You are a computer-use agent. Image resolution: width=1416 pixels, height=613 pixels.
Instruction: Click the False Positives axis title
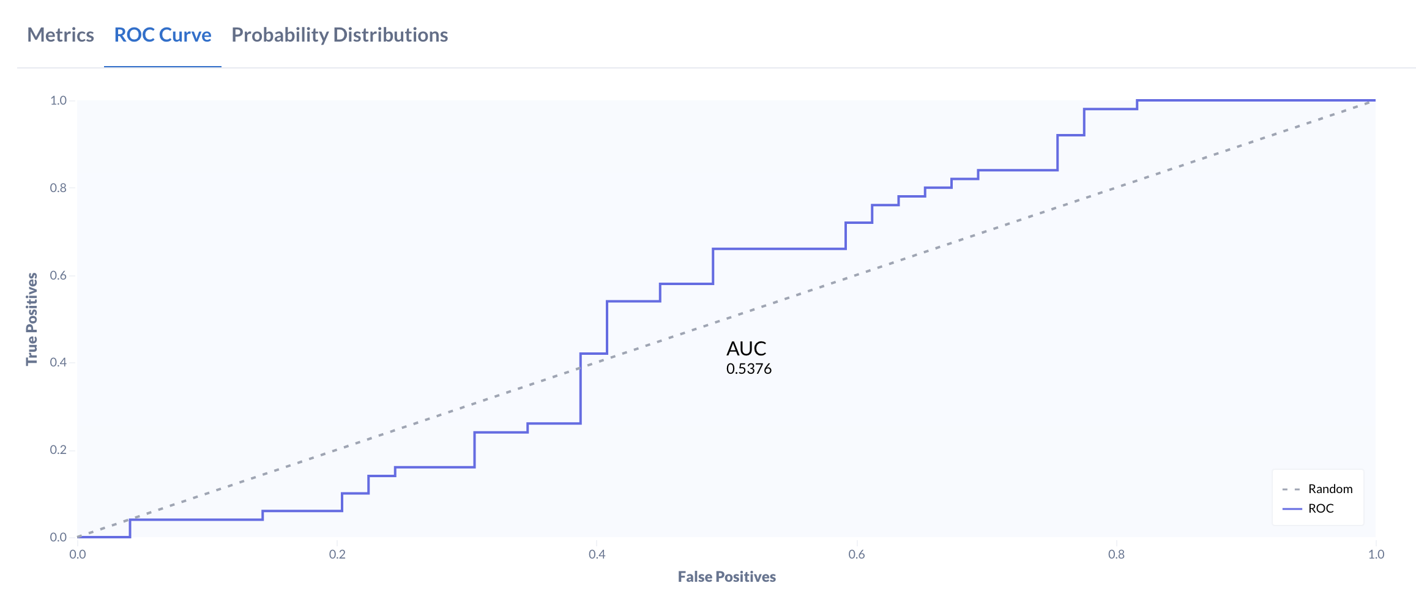tap(726, 577)
